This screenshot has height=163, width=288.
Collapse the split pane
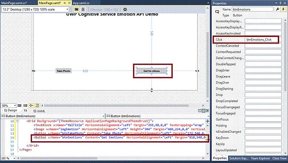207,111
